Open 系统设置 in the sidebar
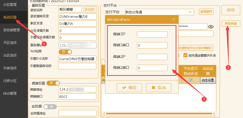The image size is (243, 118). (x=10, y=18)
